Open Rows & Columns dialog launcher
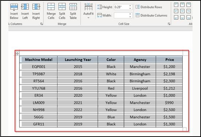 pos(41,24)
